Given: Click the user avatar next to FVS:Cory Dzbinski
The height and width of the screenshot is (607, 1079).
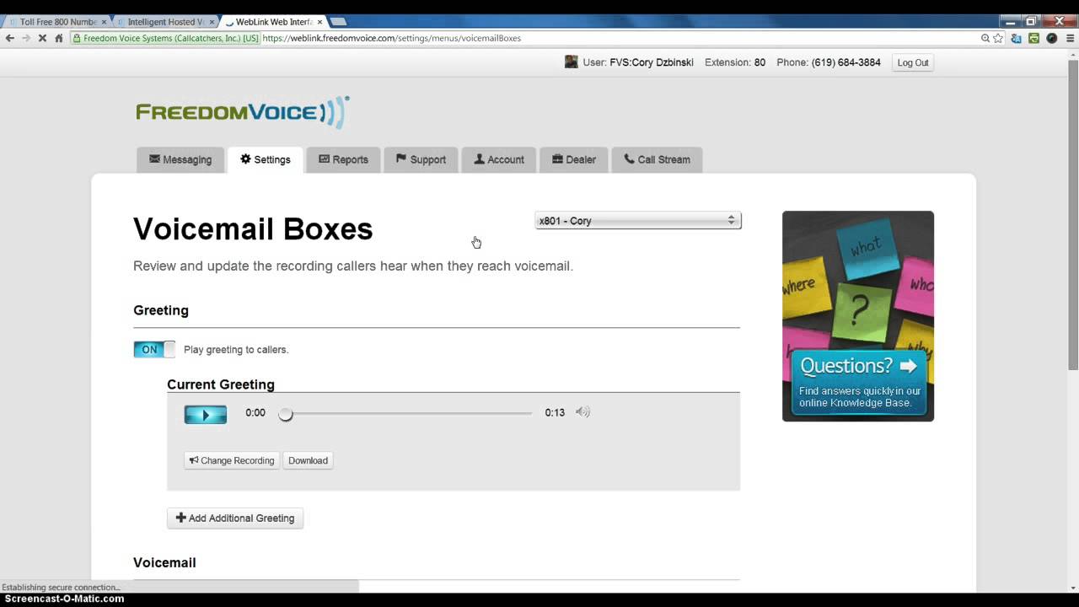Looking at the screenshot, I should click(x=572, y=62).
